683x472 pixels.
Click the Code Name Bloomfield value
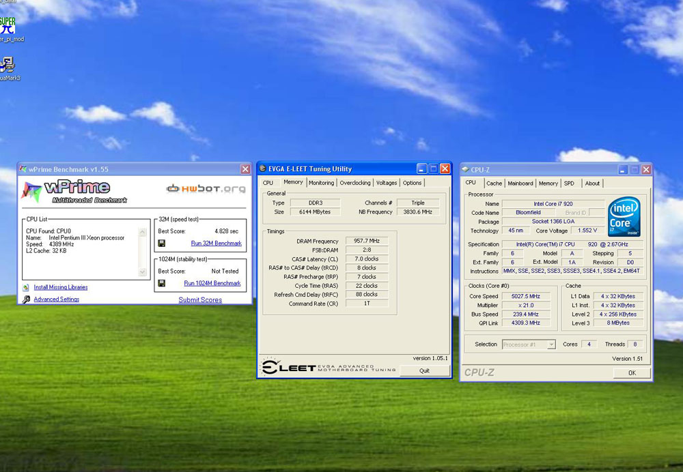(x=529, y=212)
